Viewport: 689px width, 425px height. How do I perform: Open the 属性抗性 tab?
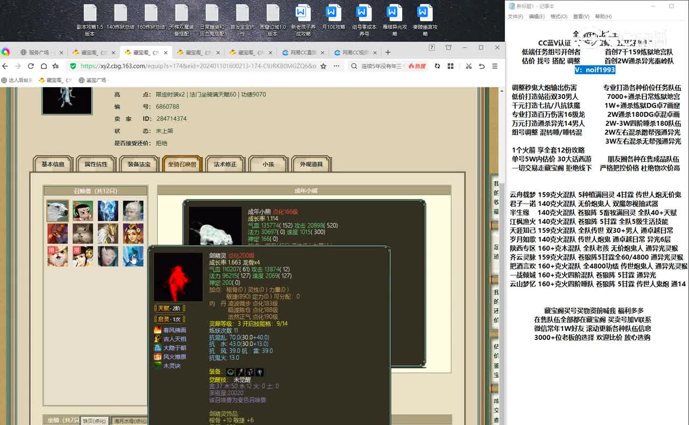coord(96,164)
